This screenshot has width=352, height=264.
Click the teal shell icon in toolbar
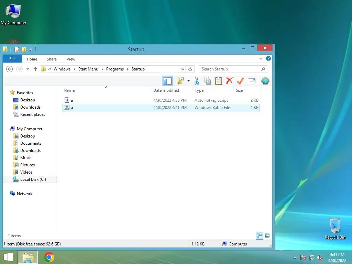(x=265, y=81)
